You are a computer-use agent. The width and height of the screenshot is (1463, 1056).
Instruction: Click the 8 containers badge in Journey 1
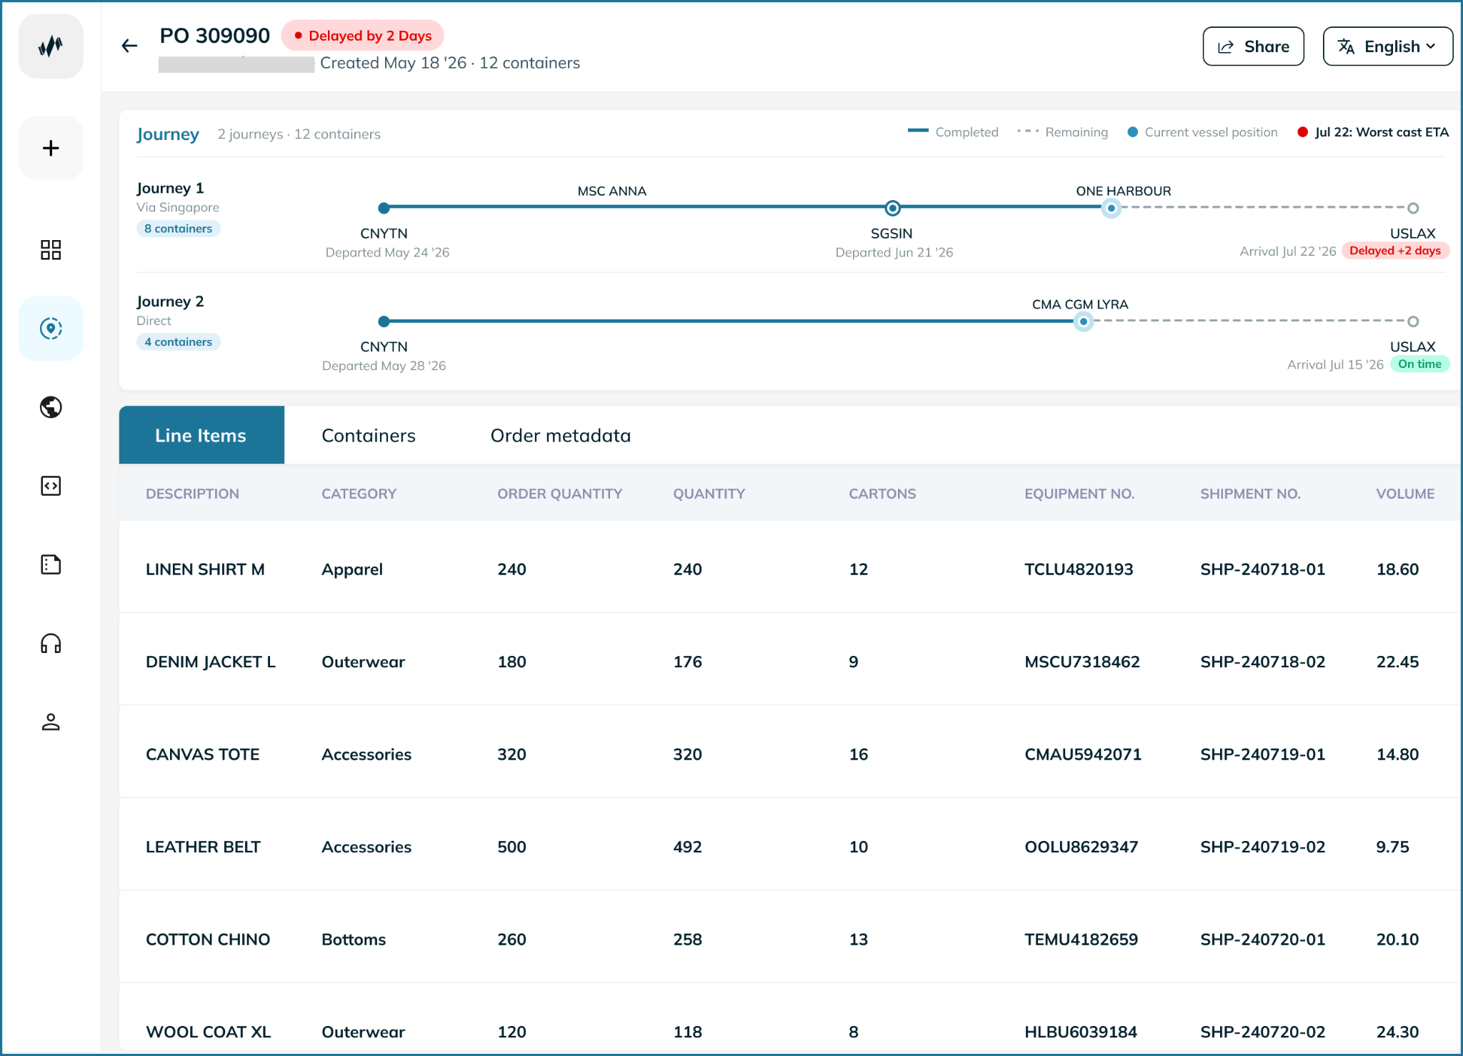pos(179,229)
